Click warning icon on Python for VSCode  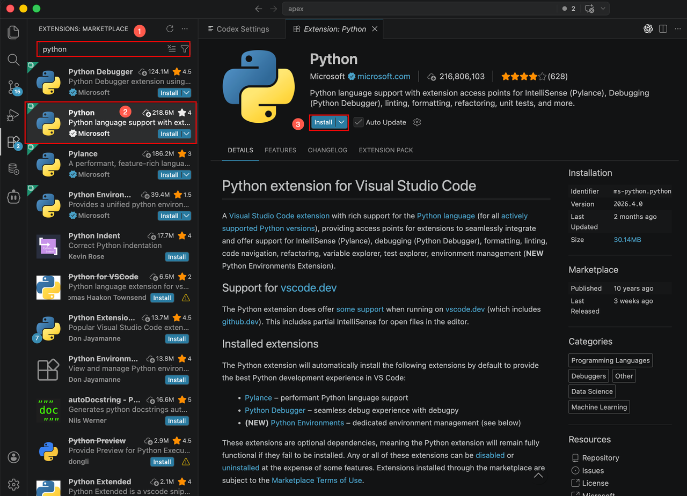tap(186, 298)
